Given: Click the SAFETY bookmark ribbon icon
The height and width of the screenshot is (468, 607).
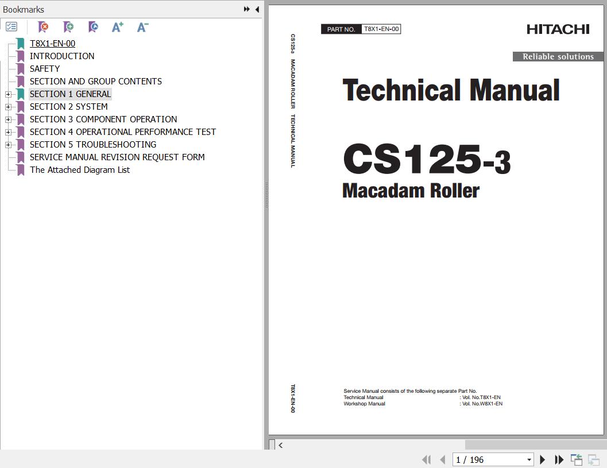Looking at the screenshot, I should pyautogui.click(x=21, y=69).
